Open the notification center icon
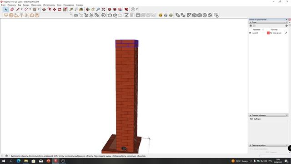Viewport: 291px width, 164px height. point(286,161)
